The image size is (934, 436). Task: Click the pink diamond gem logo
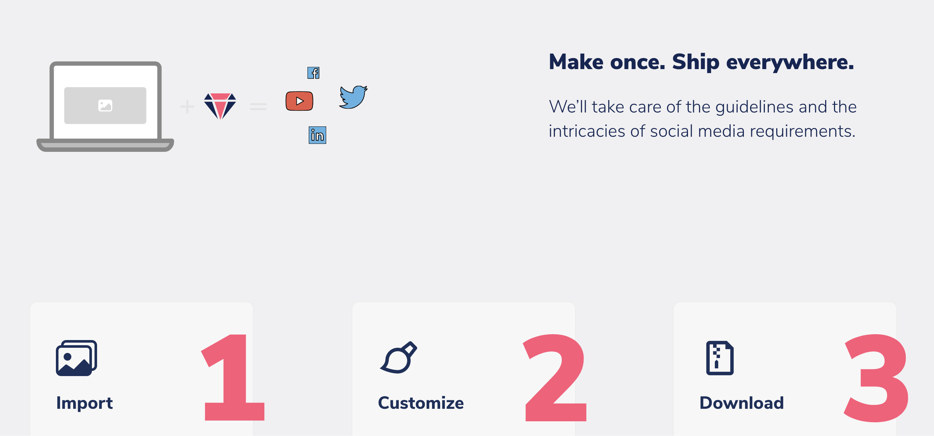tap(220, 106)
